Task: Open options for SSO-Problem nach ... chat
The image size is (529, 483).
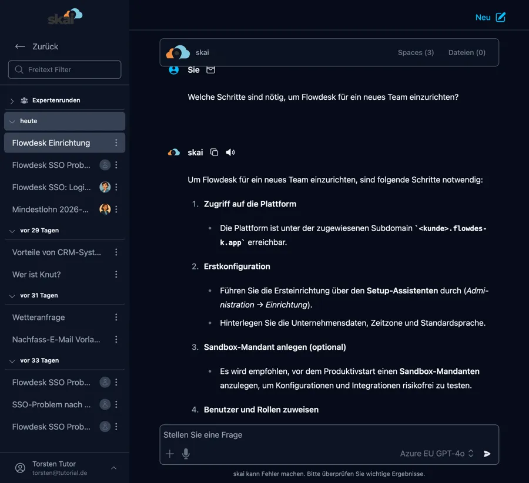Action: 116,404
